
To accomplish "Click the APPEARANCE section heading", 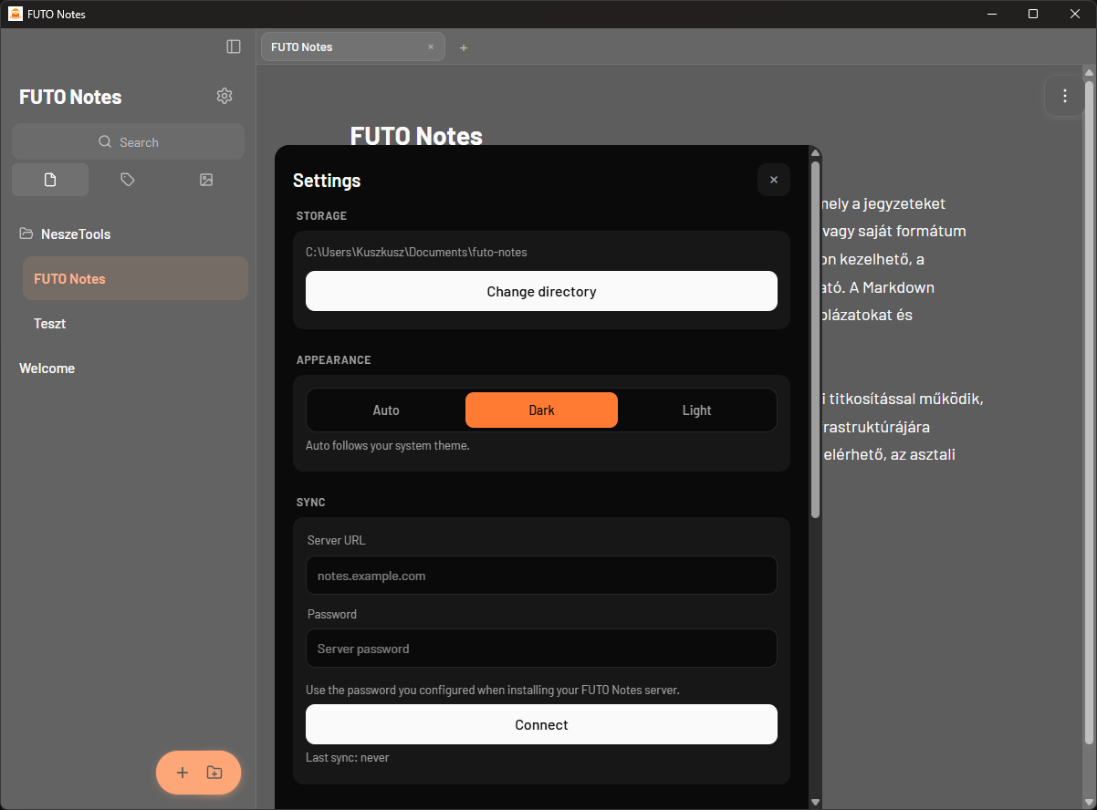I will [334, 360].
